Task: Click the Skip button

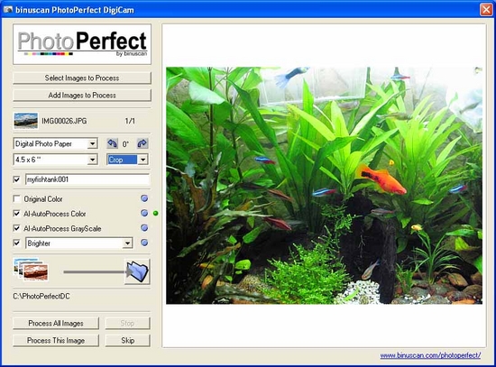Action: 127,341
